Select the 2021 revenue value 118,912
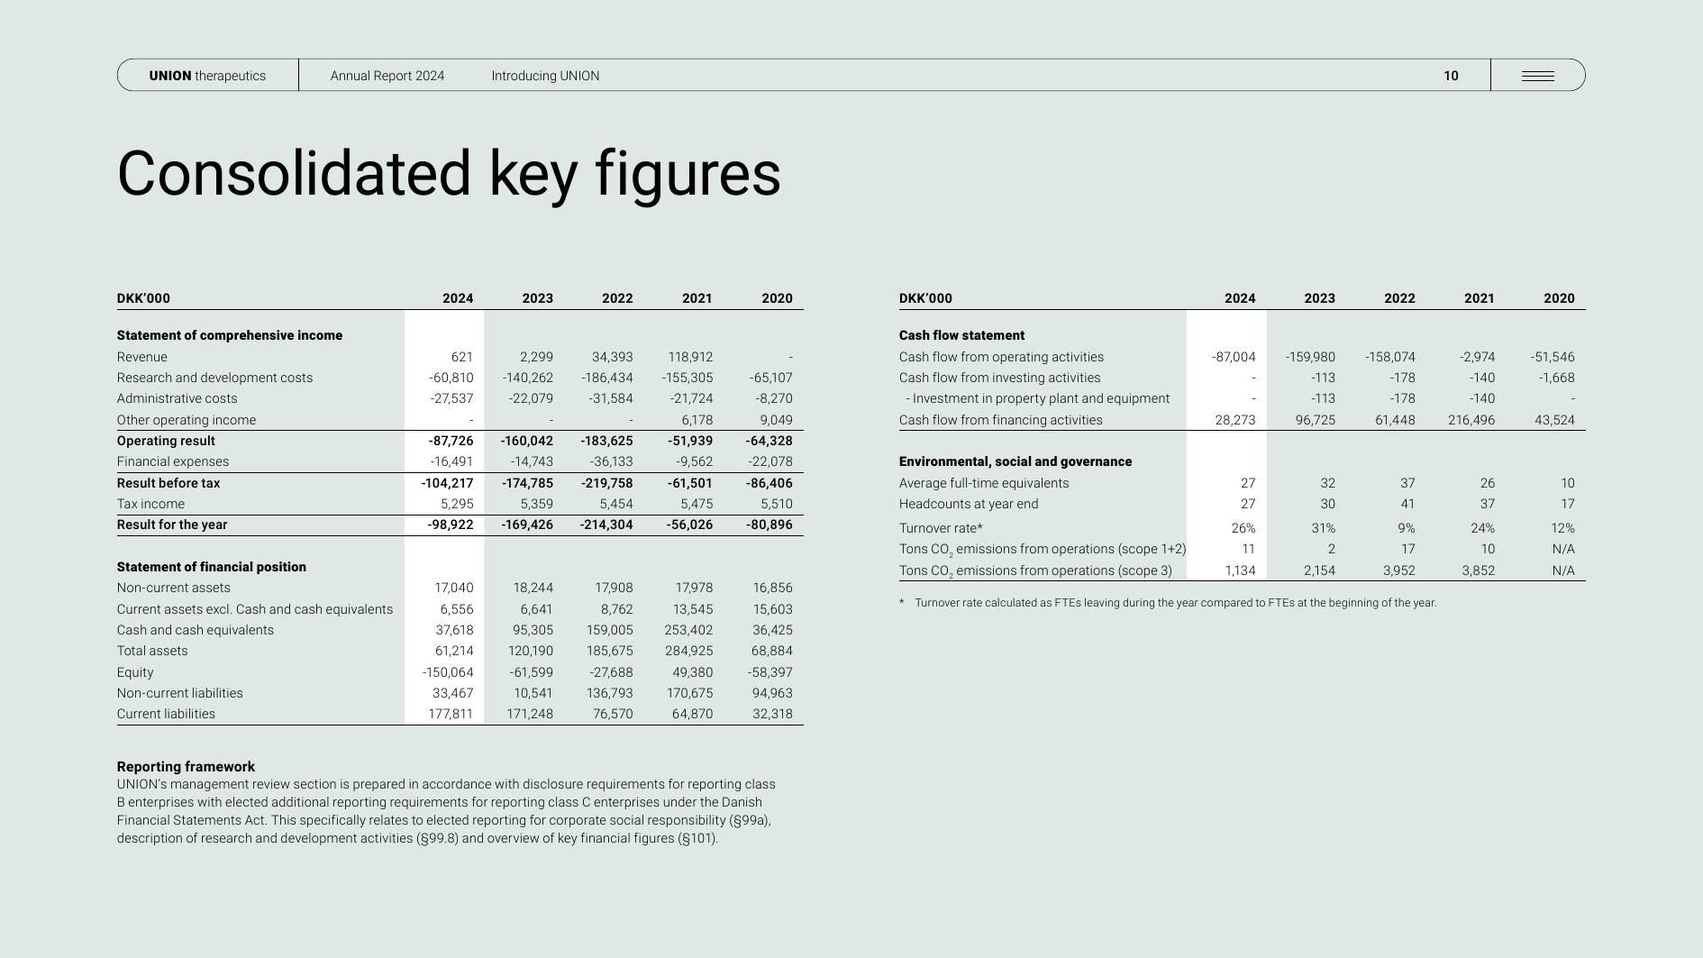 [x=690, y=357]
